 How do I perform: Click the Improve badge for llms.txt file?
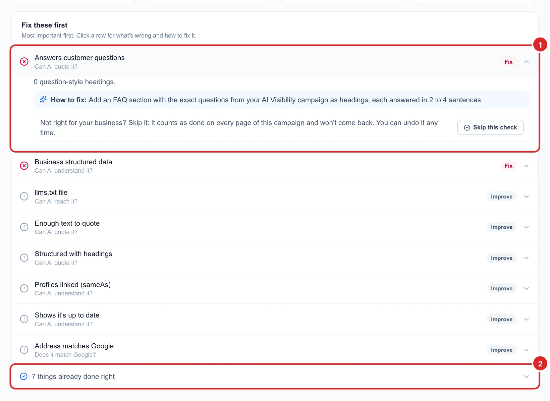pos(502,196)
